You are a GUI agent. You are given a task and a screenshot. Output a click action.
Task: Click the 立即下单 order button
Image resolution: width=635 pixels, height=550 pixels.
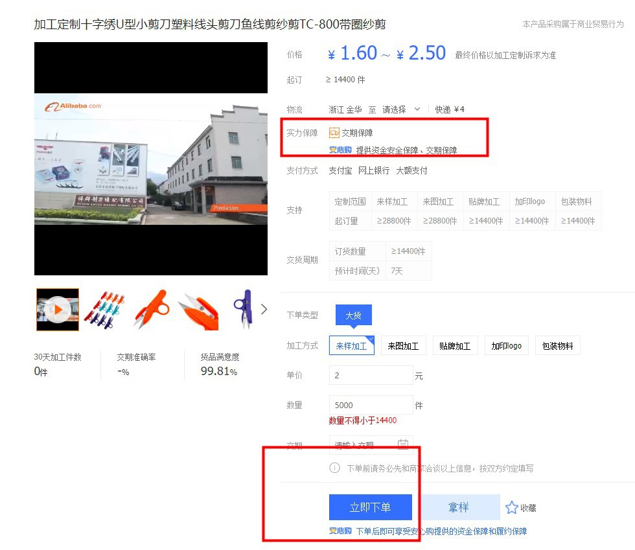point(370,507)
